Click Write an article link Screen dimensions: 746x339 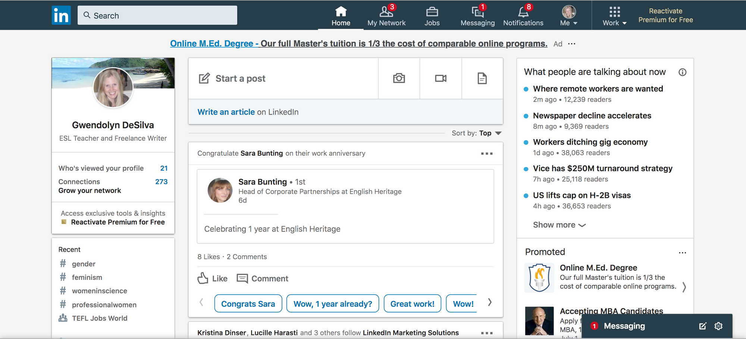[x=226, y=112]
